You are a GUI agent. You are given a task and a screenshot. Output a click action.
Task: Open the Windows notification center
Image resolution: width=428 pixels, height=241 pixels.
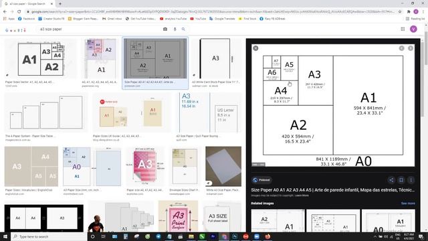[x=421, y=236]
